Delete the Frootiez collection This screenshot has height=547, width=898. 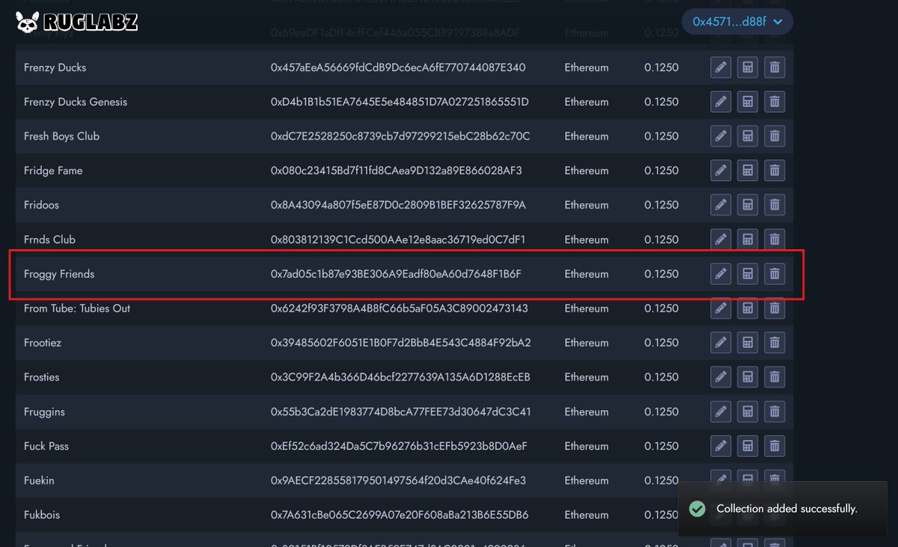(x=775, y=343)
